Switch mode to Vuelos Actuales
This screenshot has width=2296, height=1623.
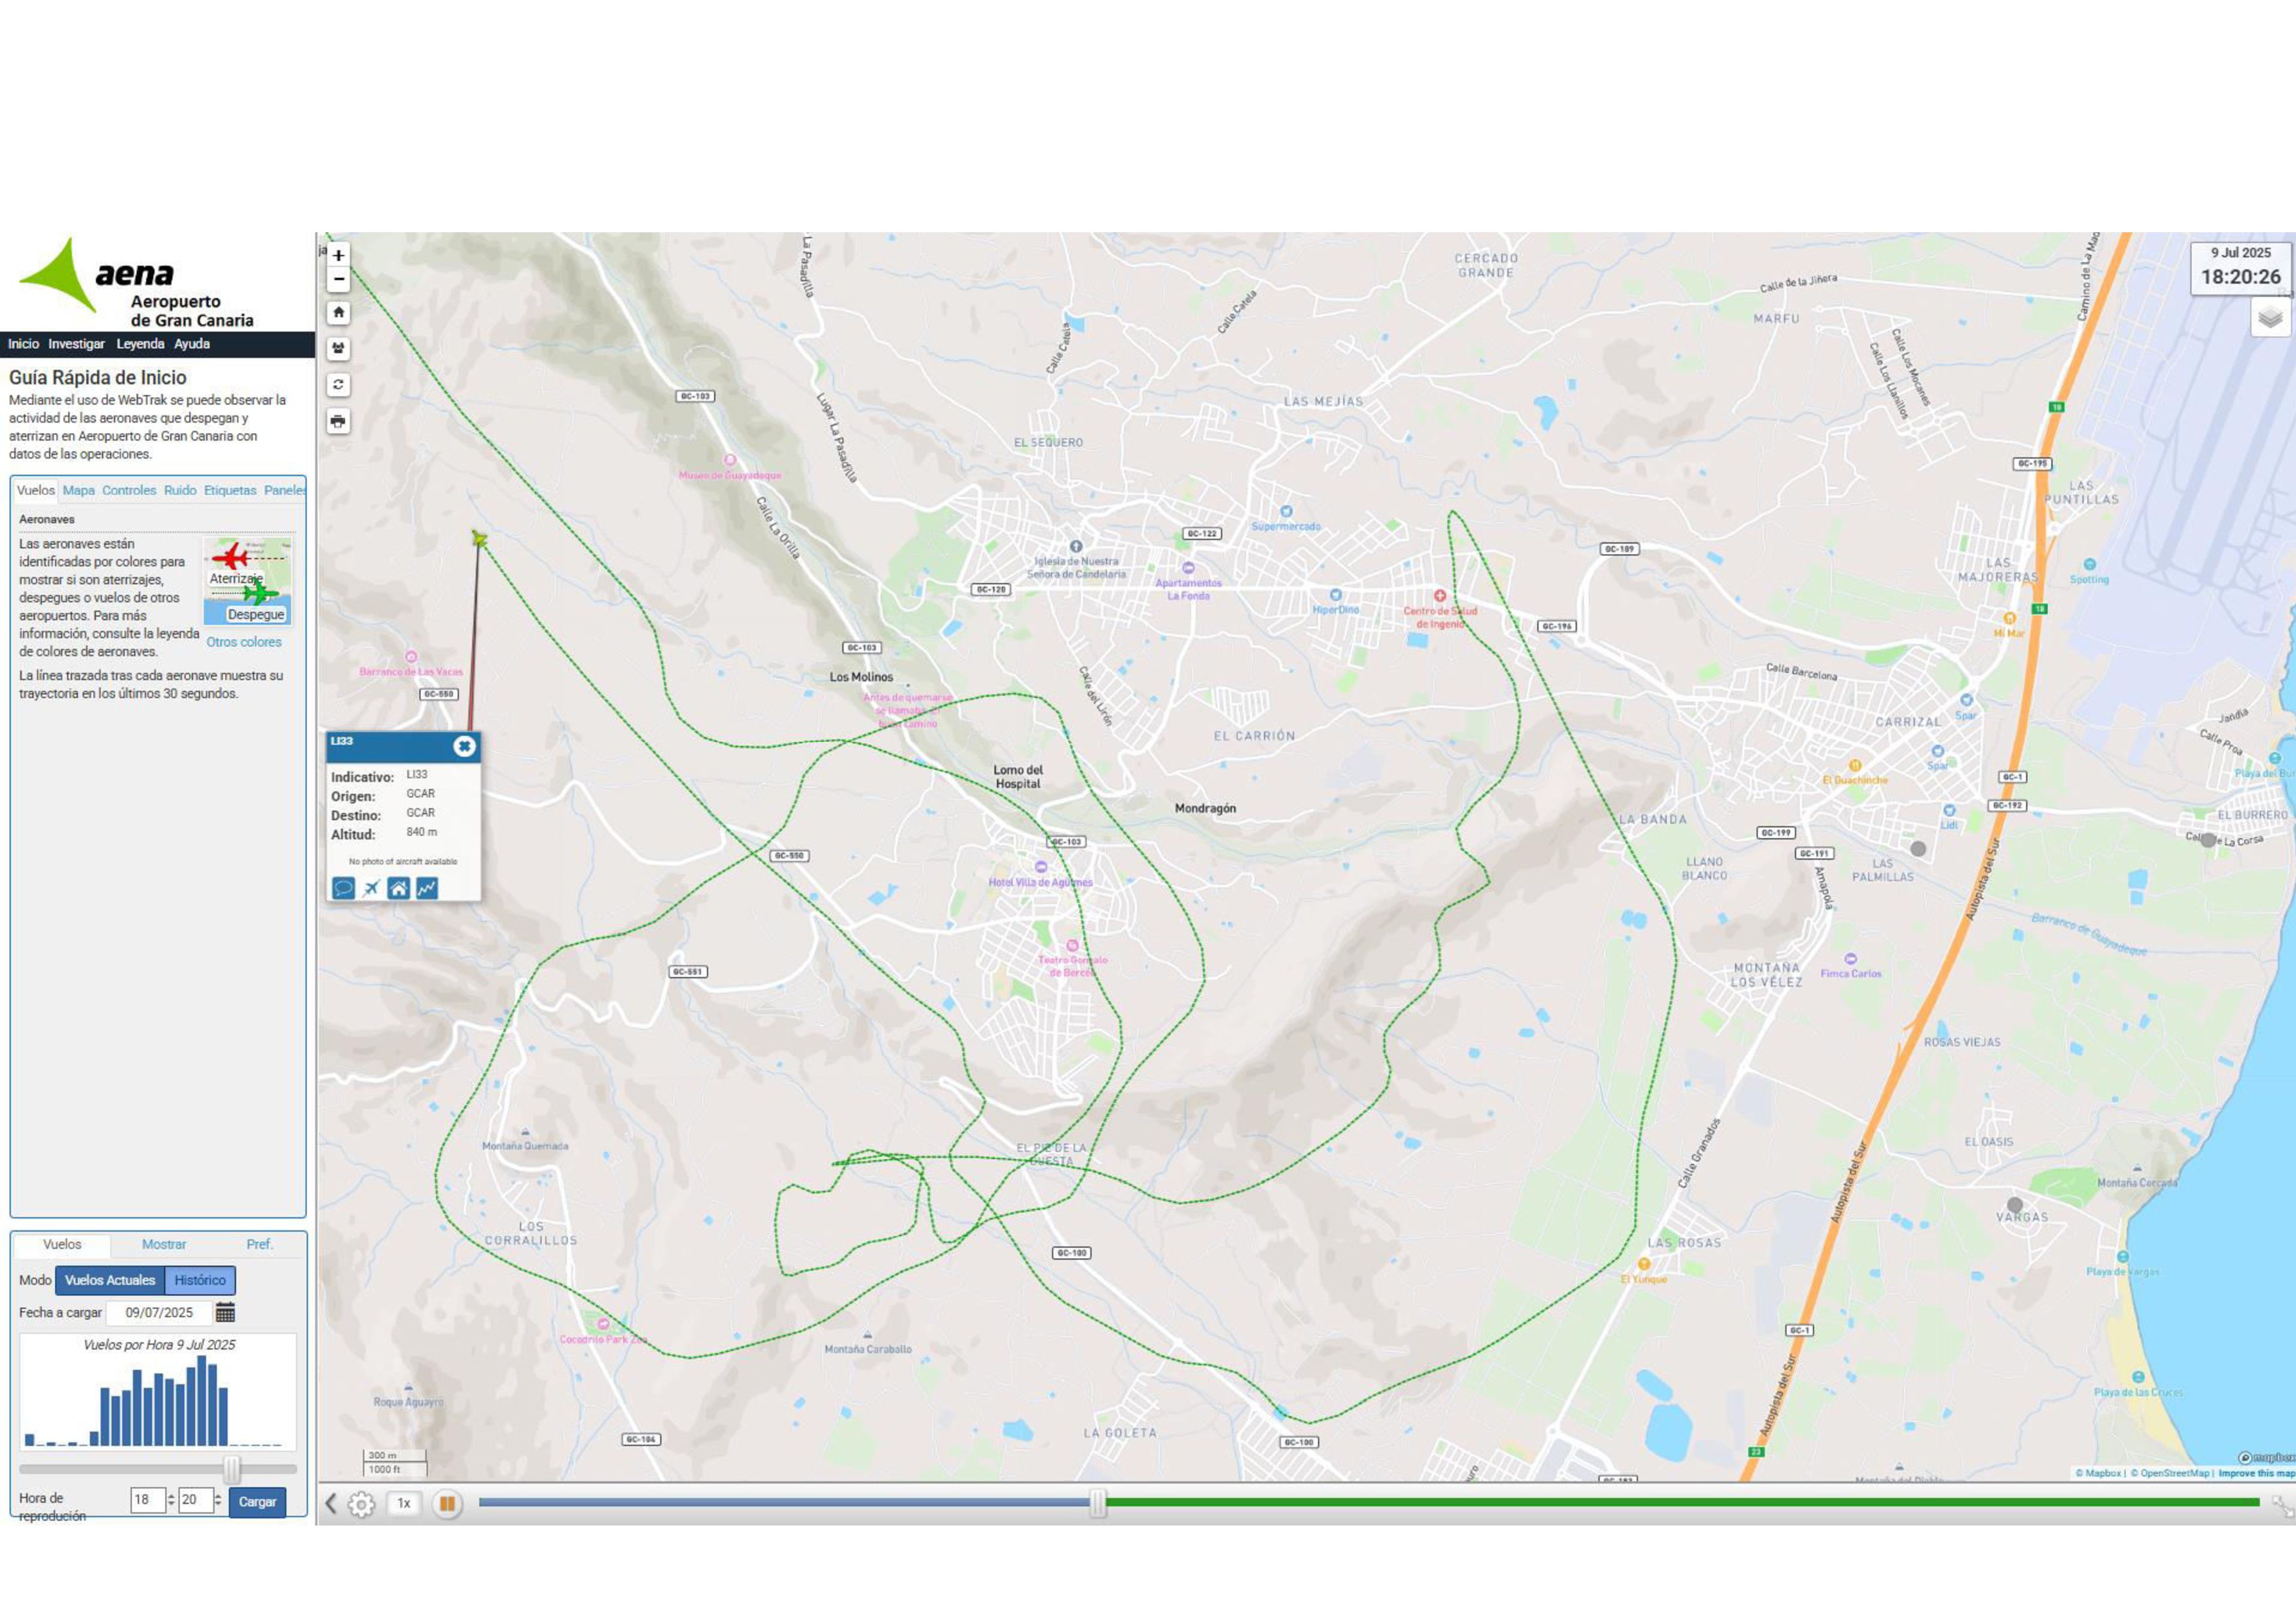(x=110, y=1280)
